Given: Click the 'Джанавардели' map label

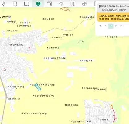Looking at the screenshot, I should coord(55,58).
